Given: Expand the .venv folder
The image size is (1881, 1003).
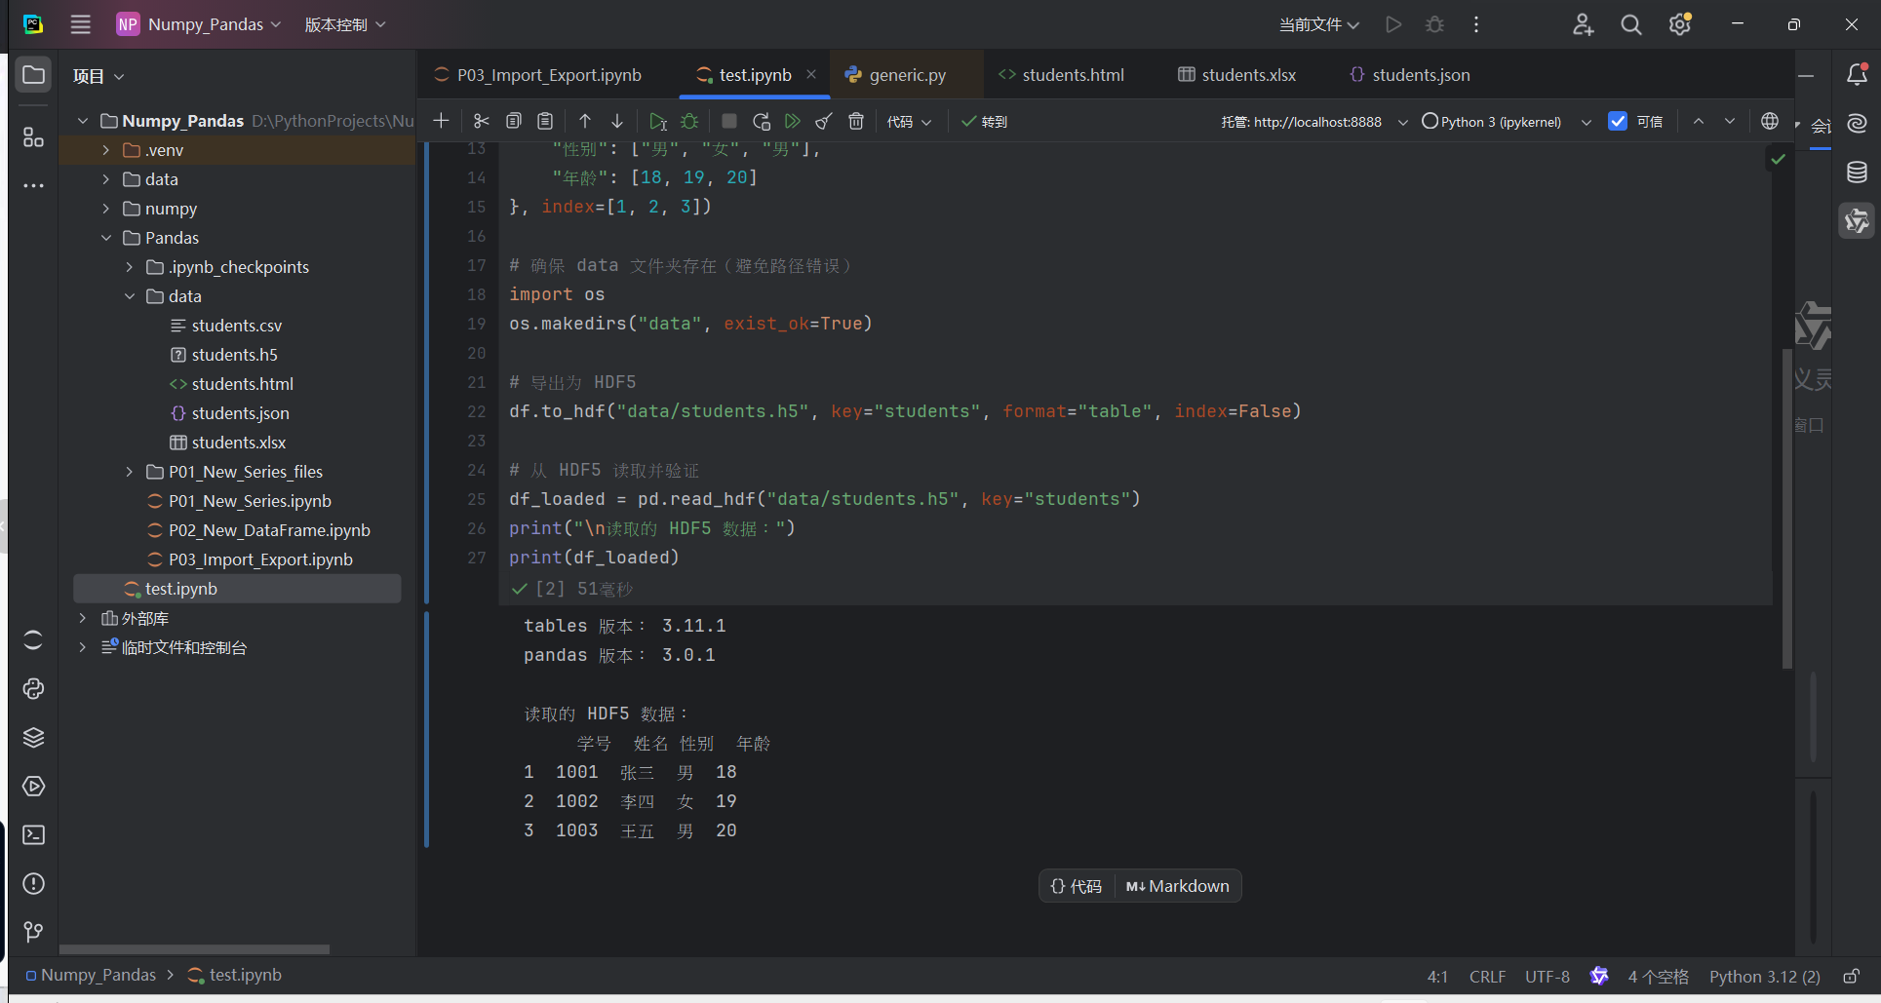Looking at the screenshot, I should coord(106,150).
